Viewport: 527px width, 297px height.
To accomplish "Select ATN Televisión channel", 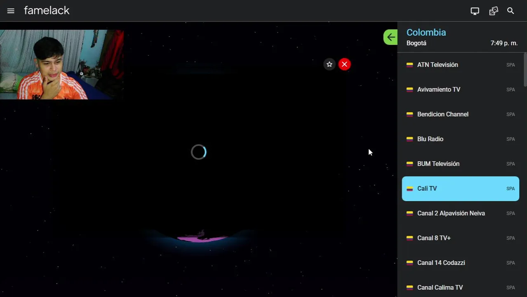I will pyautogui.click(x=461, y=65).
